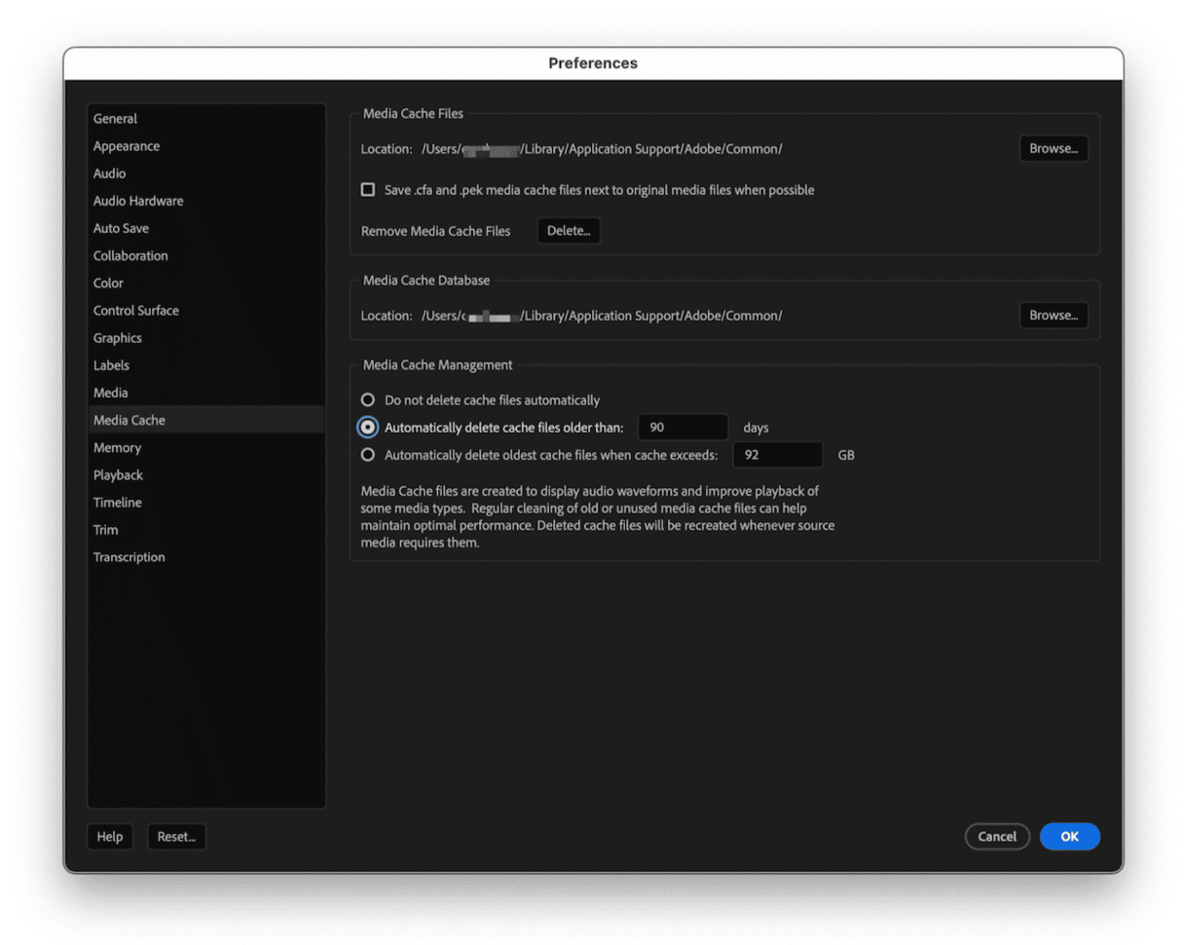Screen dimensions: 1184x945
Task: Click the GB input field showing 92
Action: (777, 454)
